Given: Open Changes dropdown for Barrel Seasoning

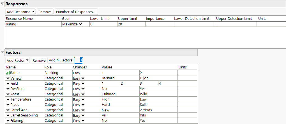Looking at the screenshot, I should pos(79,115).
